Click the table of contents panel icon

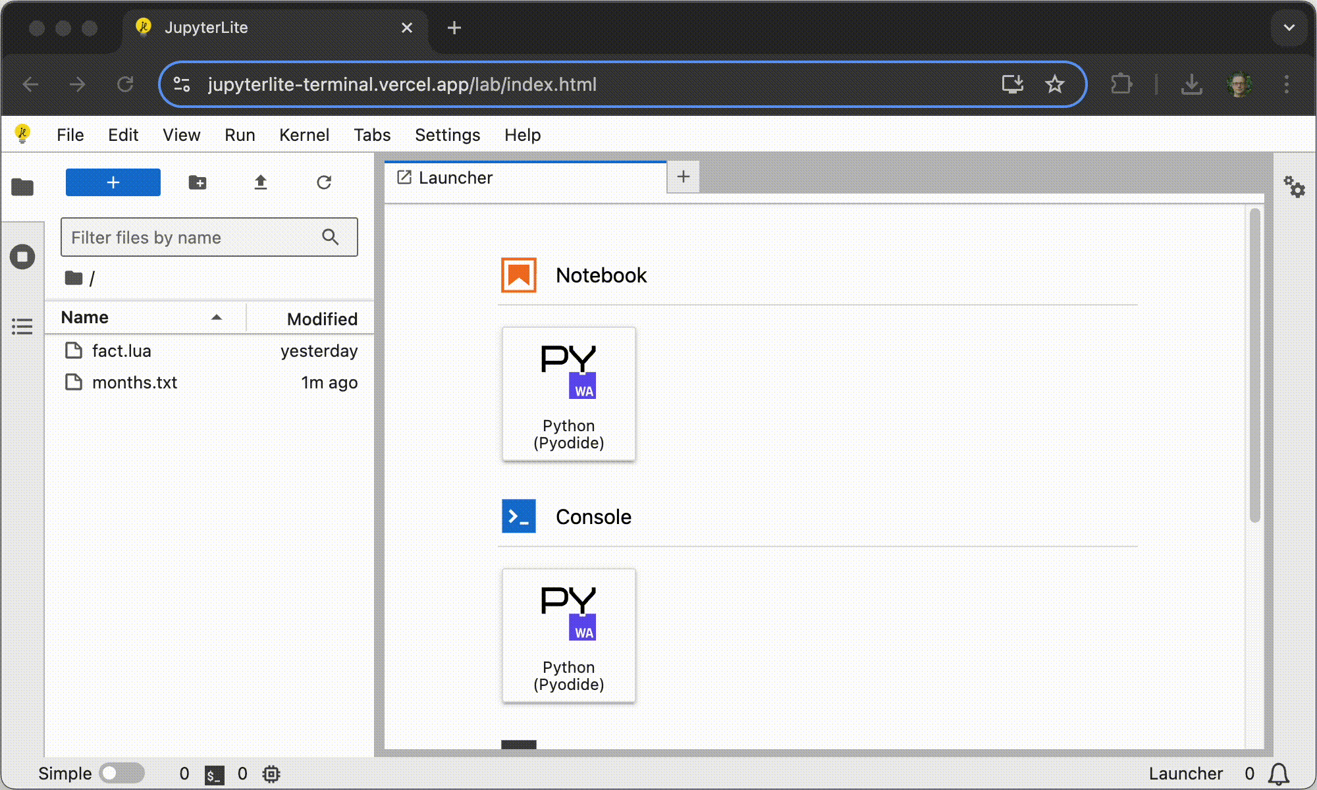point(24,327)
